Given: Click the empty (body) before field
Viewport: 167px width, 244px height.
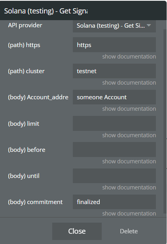Looking at the screenshot, I should tap(114, 149).
